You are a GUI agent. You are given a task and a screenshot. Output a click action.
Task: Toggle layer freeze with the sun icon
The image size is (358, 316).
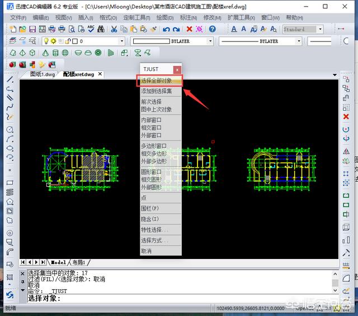pos(54,41)
